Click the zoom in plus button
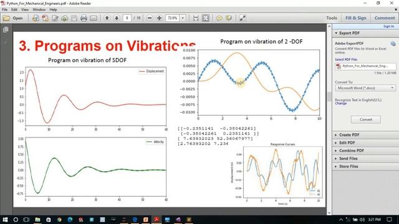 point(160,18)
